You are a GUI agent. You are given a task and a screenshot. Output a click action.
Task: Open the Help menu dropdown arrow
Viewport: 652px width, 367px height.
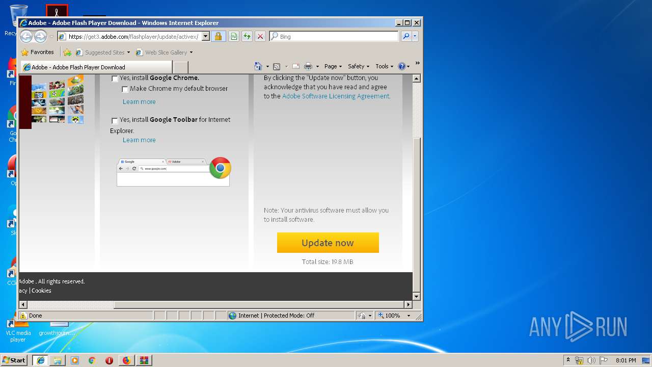click(408, 67)
